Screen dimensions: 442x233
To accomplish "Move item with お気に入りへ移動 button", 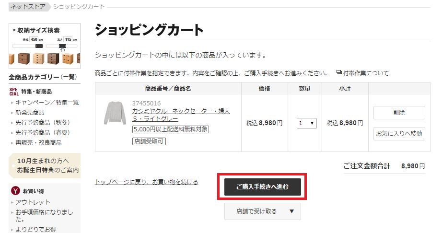I will click(x=399, y=134).
